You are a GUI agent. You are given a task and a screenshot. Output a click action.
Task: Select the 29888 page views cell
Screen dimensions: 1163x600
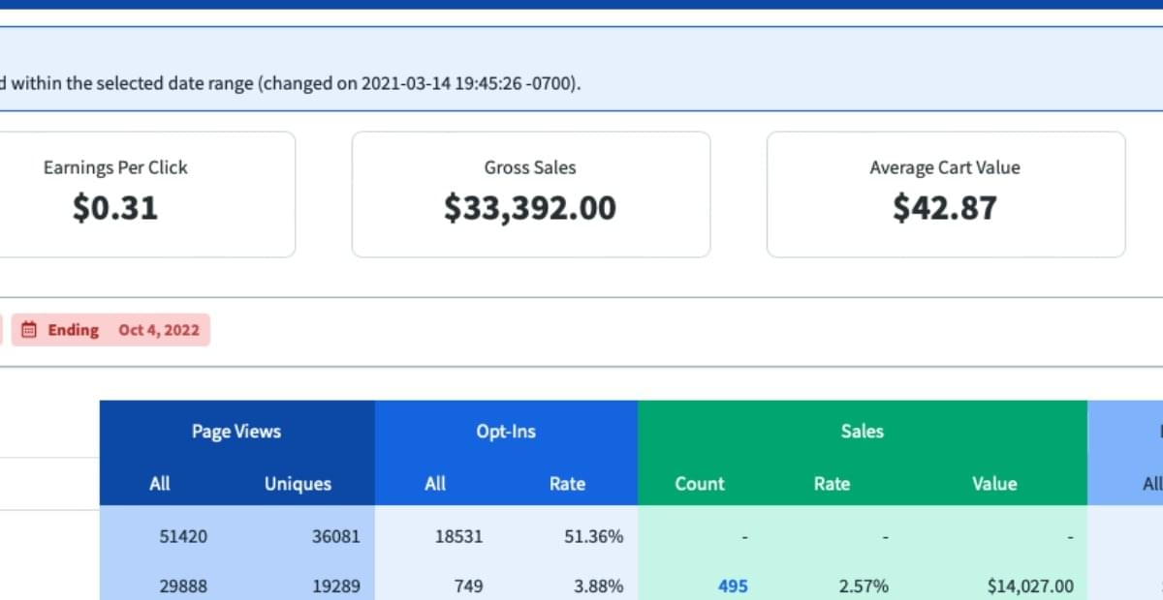183,585
